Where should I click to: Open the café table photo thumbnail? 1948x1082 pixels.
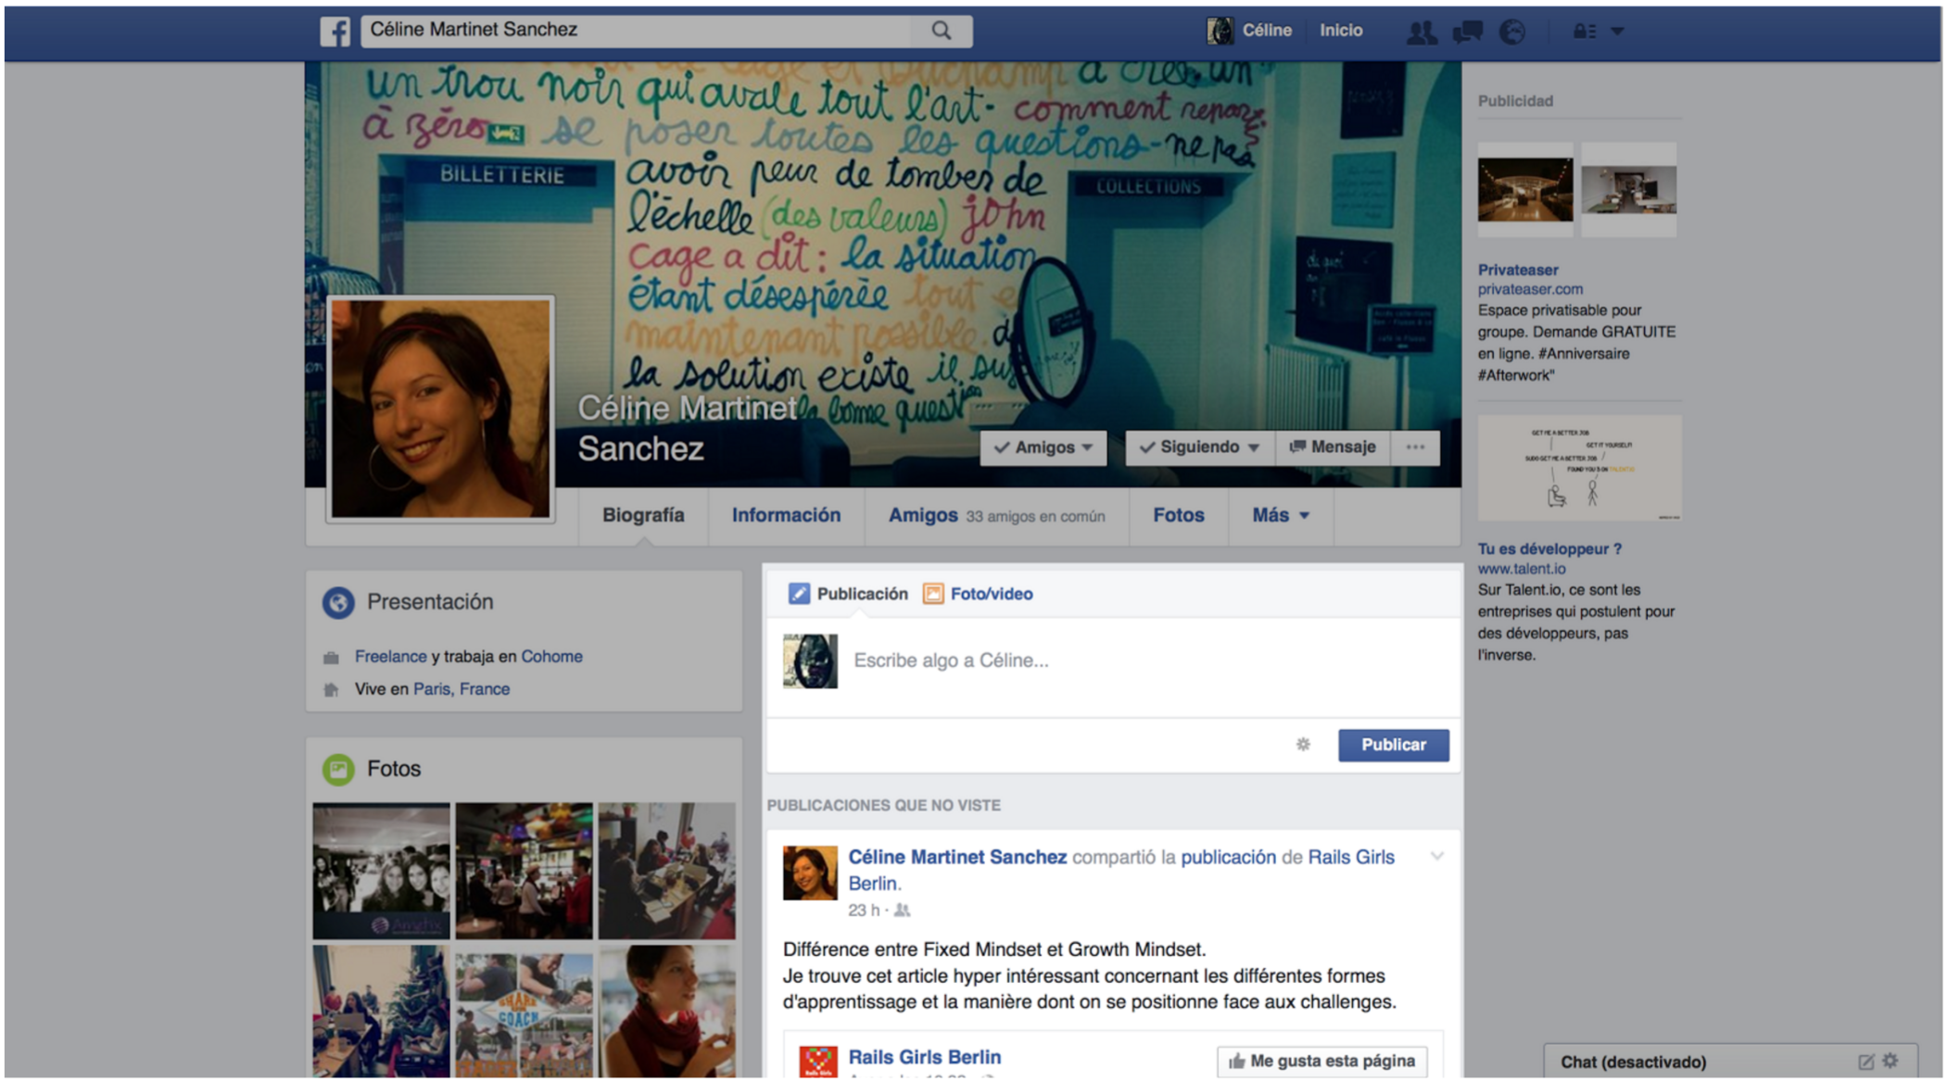pos(666,871)
